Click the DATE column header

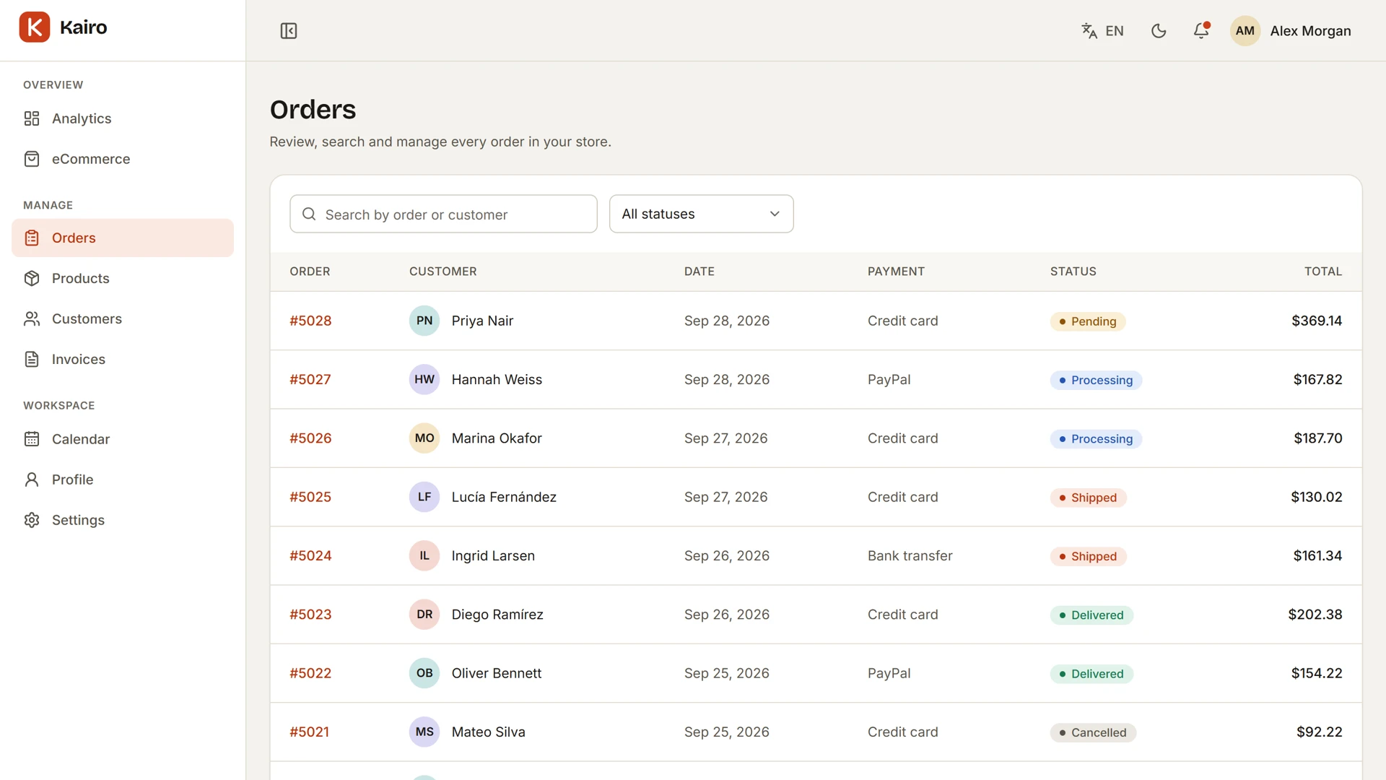tap(699, 272)
